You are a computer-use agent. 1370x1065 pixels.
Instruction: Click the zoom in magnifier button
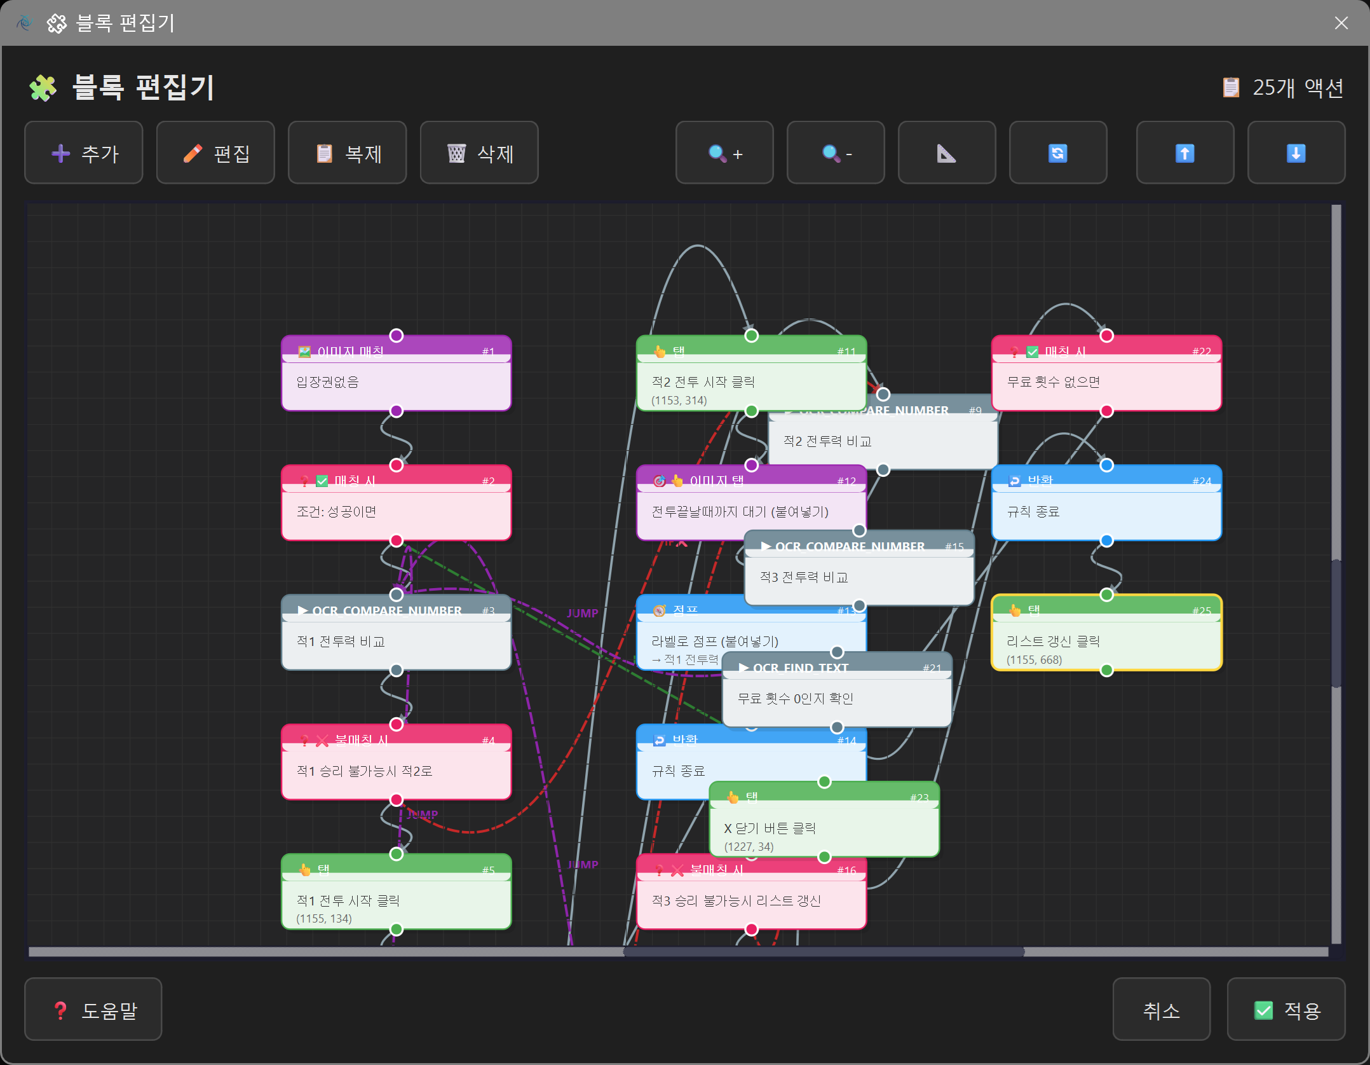coord(724,153)
